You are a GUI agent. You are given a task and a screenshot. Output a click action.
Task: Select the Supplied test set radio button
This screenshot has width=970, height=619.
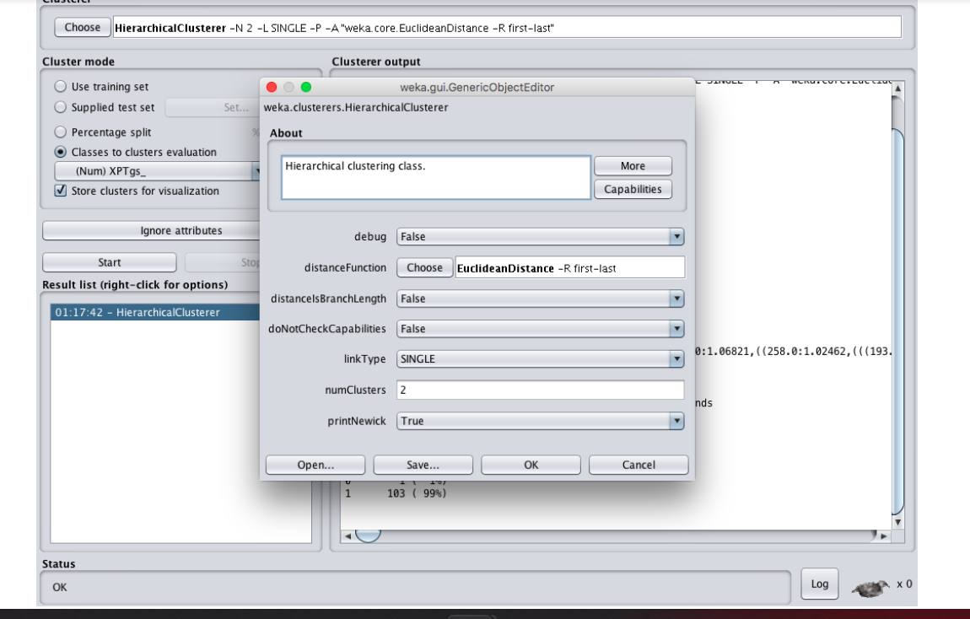click(x=60, y=107)
